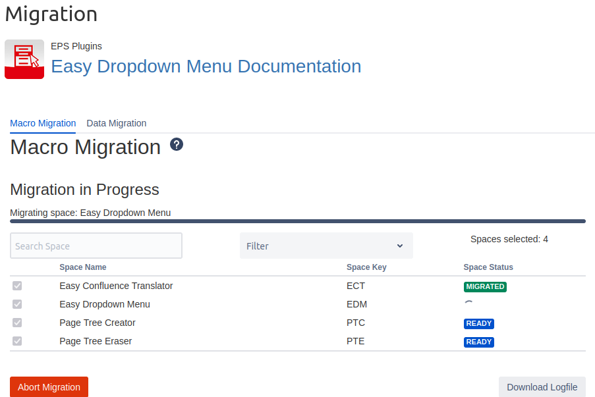Click the Filter dropdown chevron arrow
595x397 pixels.
pyautogui.click(x=400, y=246)
